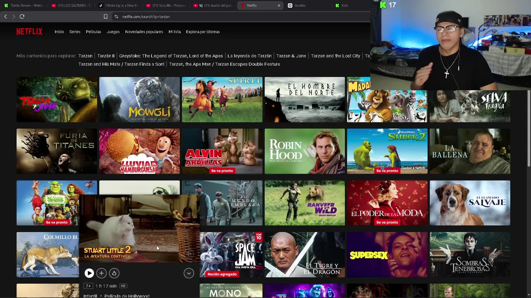Bookmark this page icon

105,17
